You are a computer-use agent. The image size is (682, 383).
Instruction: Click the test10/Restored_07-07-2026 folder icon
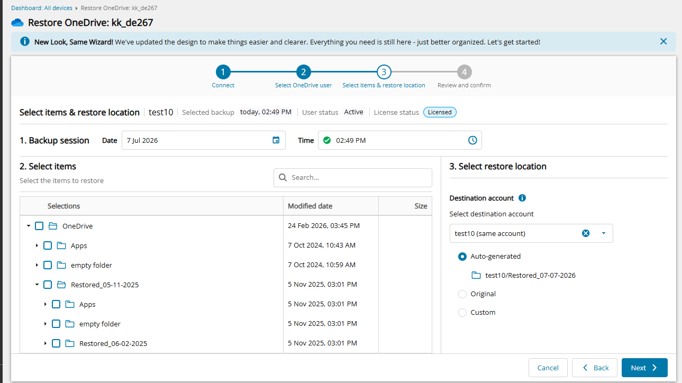[476, 275]
